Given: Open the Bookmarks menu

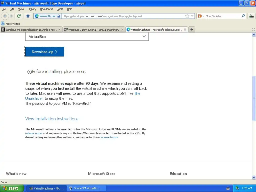Looking at the screenshot, I should pyautogui.click(x=46, y=9).
